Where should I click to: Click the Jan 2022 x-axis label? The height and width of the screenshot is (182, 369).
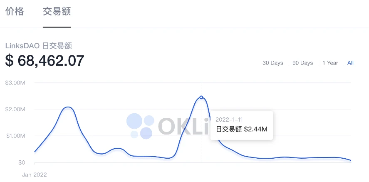tap(35, 175)
